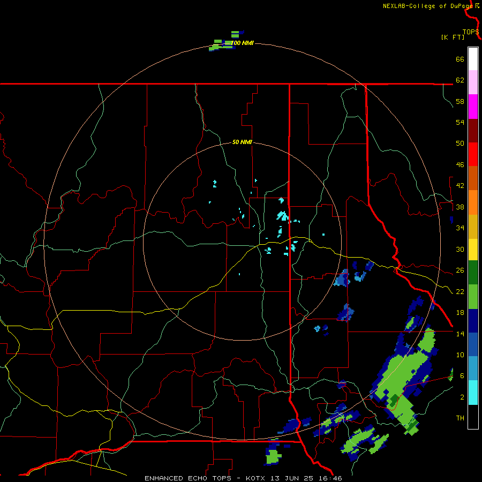
Task: Click the legend value "6"
Action: coord(462,376)
